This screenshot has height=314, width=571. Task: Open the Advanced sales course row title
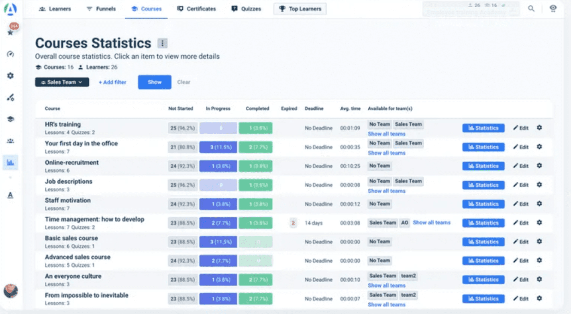pyautogui.click(x=77, y=257)
